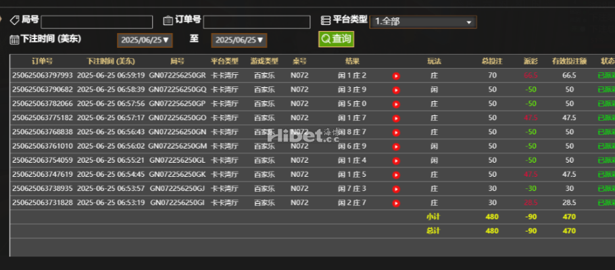The height and width of the screenshot is (270, 615).
Task: Click round number GN072256250GO
Action: 177,117
